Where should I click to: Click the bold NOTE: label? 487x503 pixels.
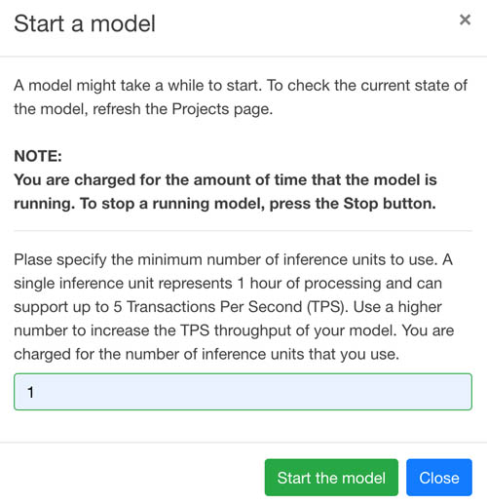tap(38, 156)
